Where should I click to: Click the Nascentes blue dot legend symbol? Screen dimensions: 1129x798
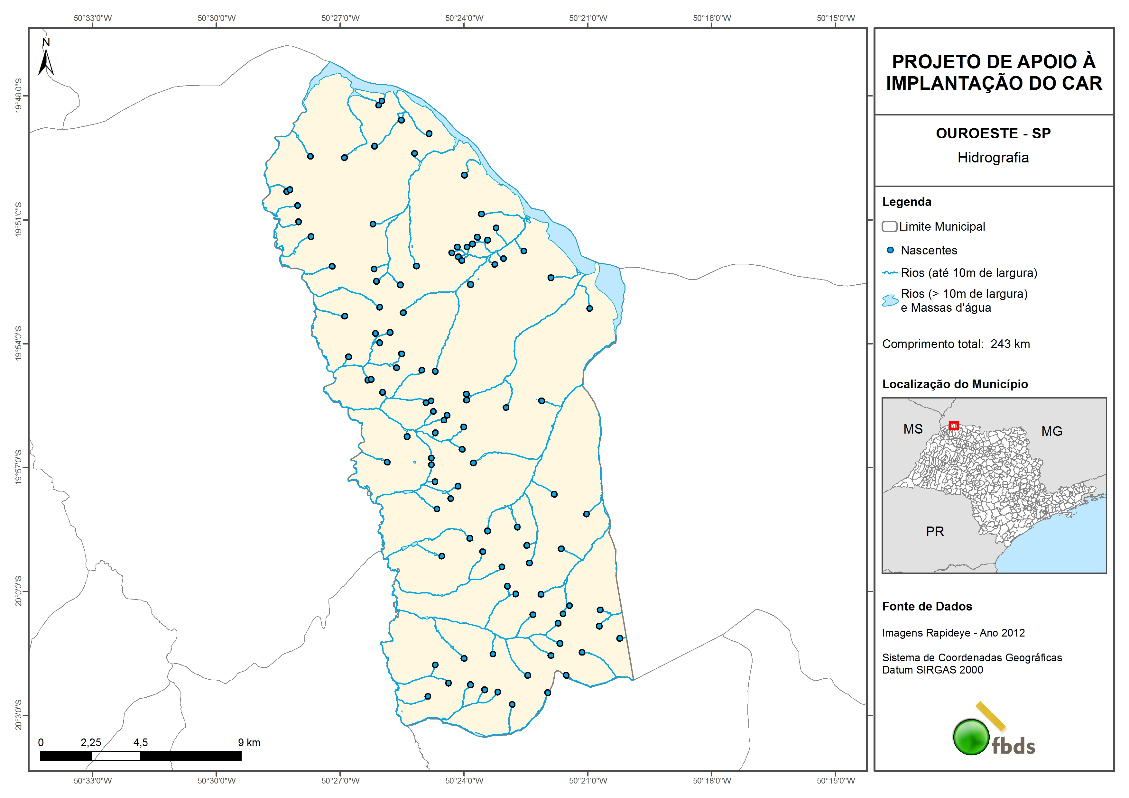890,250
